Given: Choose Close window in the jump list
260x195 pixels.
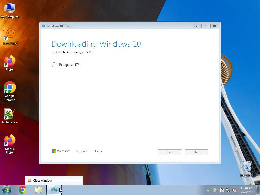Looking at the screenshot, I should (x=54, y=181).
